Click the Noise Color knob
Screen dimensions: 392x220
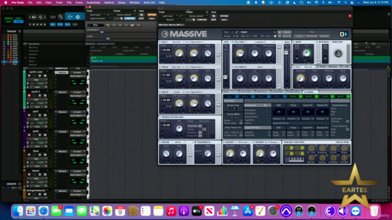point(166,153)
